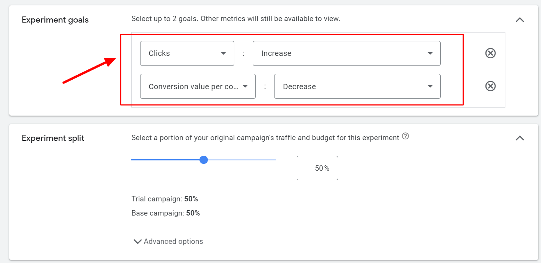541x263 pixels.
Task: Remove the Clicks goal with its X icon
Action: (490, 53)
